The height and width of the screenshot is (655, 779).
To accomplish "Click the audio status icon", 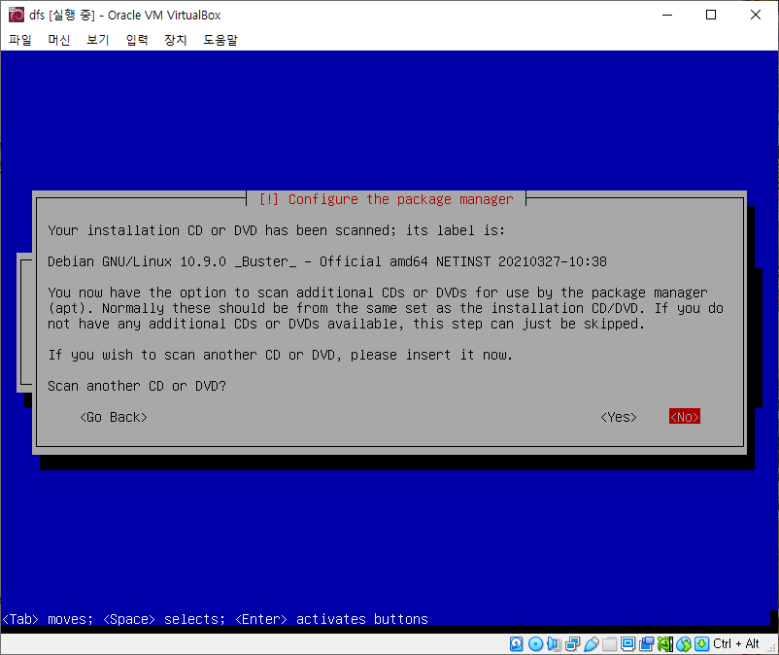I will click(554, 644).
